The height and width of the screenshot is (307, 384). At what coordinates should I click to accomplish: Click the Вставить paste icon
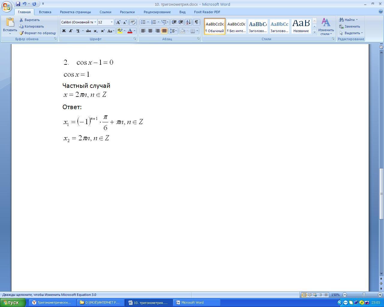(x=10, y=22)
